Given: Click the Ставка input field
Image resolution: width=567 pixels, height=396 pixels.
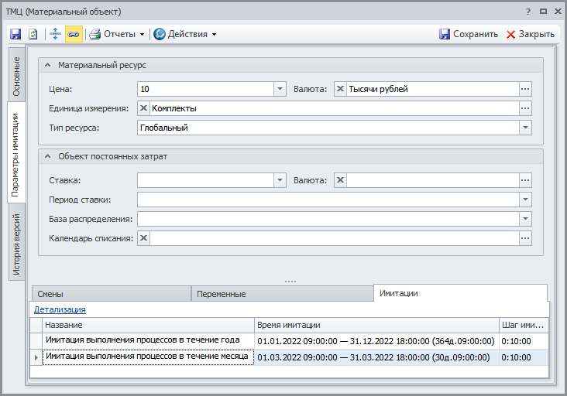Looking at the screenshot, I should (205, 180).
